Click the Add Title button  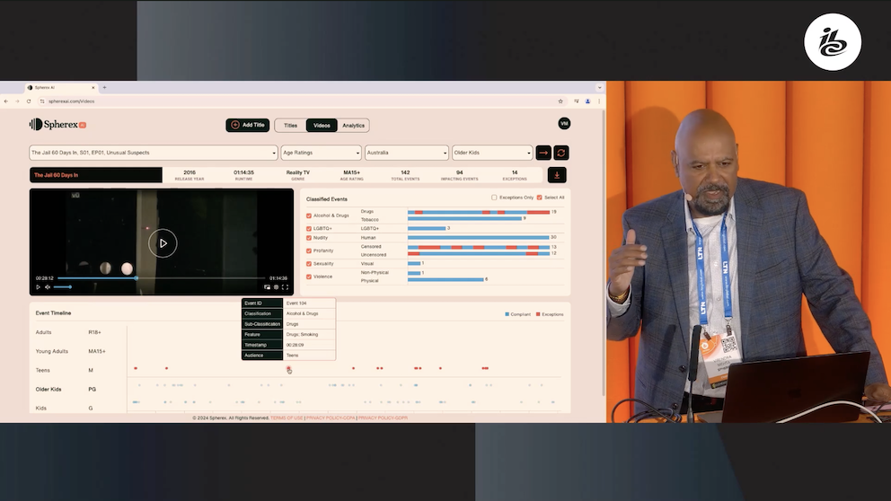(247, 126)
